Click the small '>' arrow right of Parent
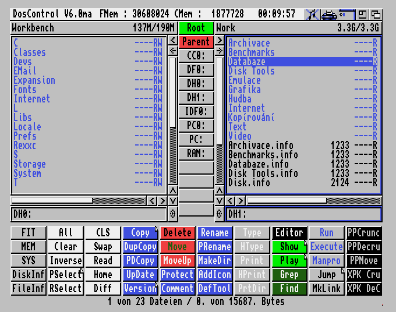This screenshot has height=312, width=396. [x=220, y=40]
